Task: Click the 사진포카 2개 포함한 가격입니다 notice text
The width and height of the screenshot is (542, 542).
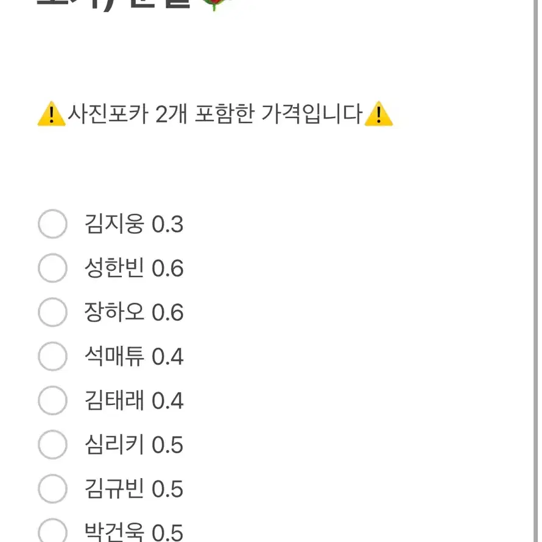Action: click(214, 114)
